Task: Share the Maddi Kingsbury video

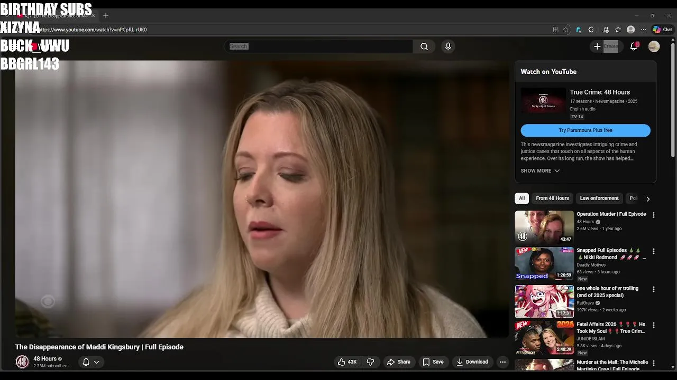Action: tap(399, 362)
